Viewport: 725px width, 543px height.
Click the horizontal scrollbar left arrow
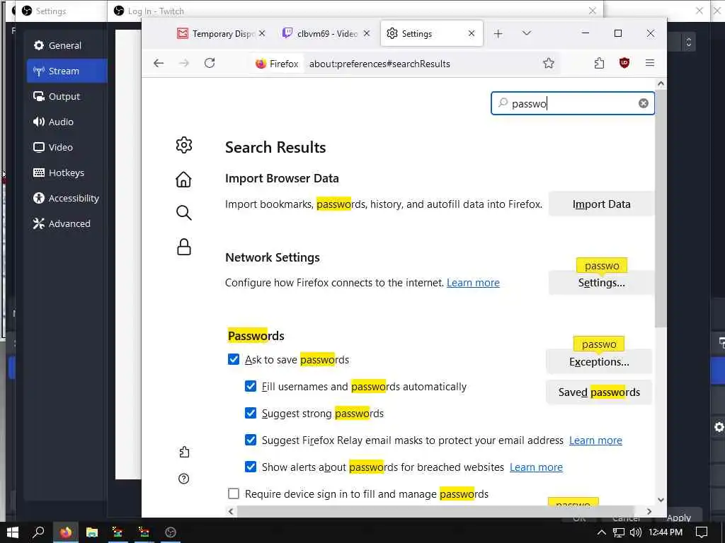pos(231,511)
